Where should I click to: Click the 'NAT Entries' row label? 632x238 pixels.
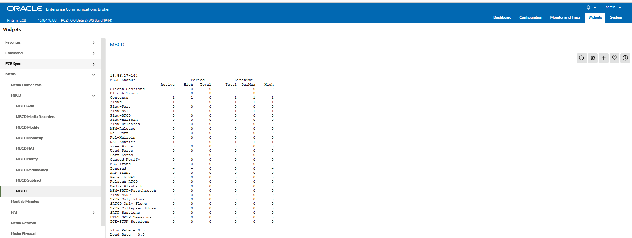coord(123,142)
